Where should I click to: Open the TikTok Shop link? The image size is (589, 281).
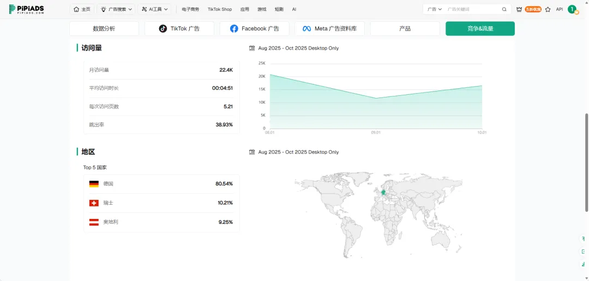[219, 9]
